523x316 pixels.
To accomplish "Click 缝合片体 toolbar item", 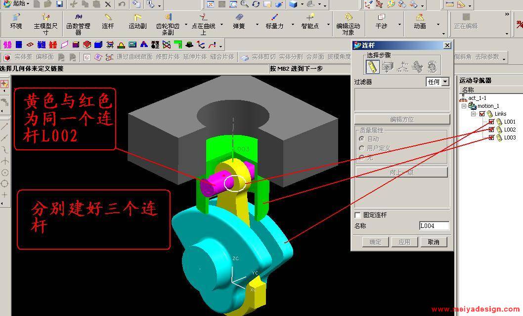I will pos(222,57).
